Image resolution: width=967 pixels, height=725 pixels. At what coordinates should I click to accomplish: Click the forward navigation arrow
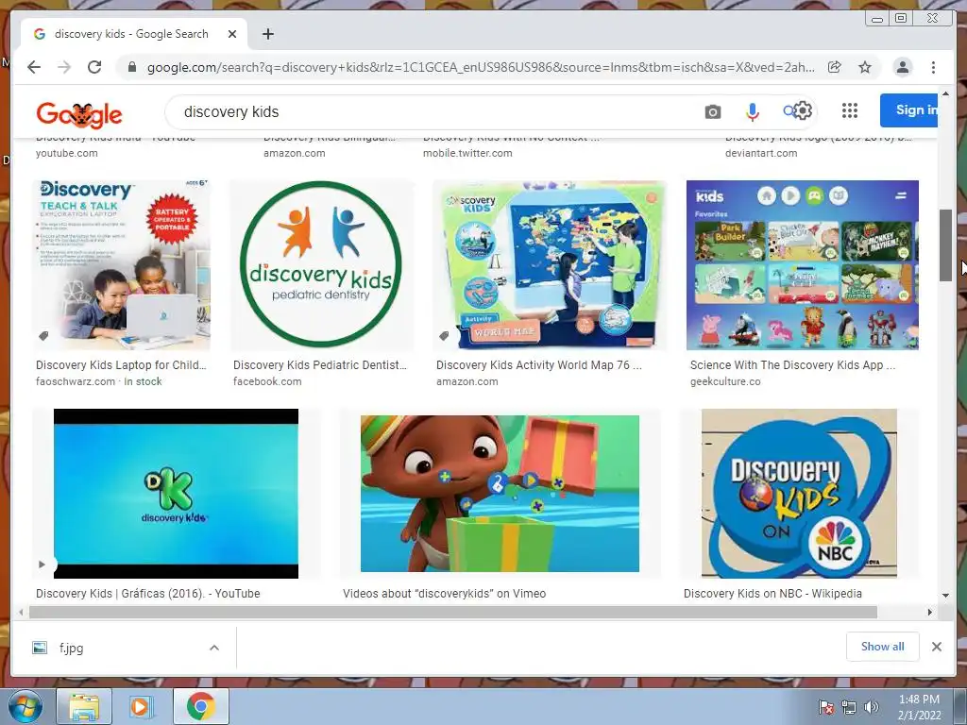coord(64,67)
